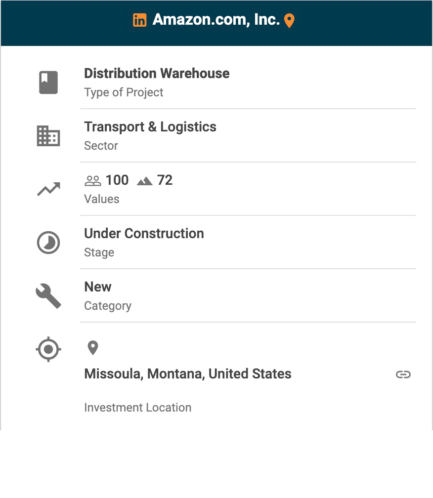
Task: Click the Investment Location label
Action: [x=137, y=408]
